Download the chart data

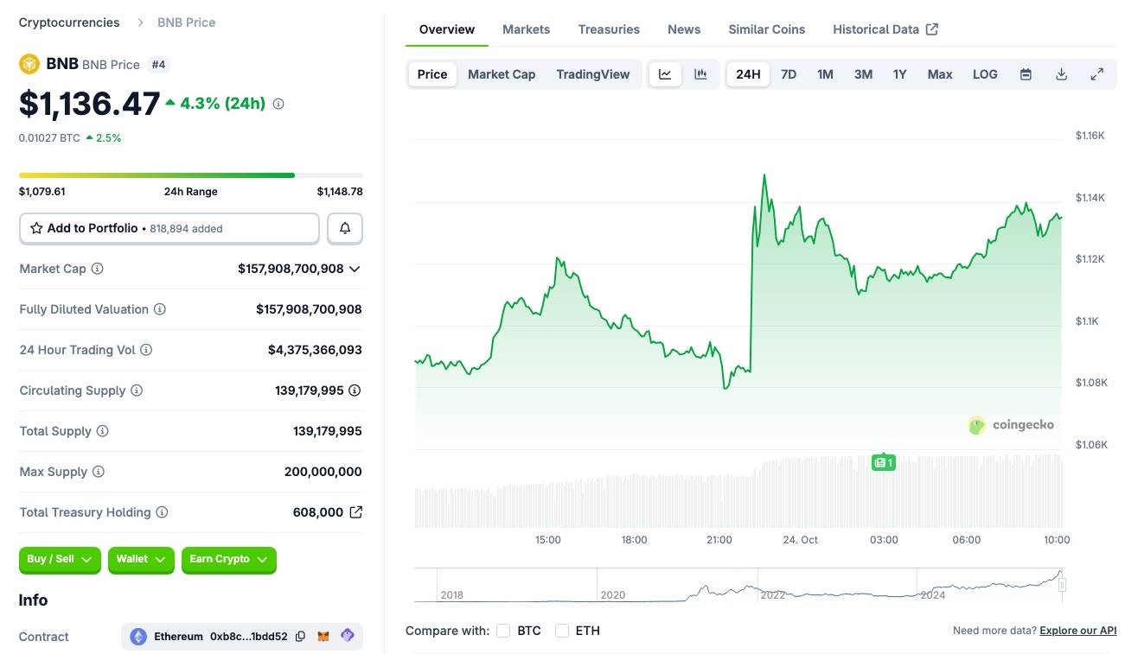click(x=1061, y=74)
